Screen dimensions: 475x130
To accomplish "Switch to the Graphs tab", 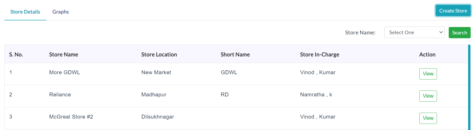I will [60, 12].
